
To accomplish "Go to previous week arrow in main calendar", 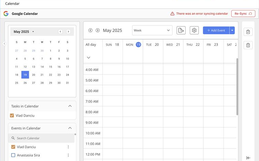I will click(x=90, y=31).
